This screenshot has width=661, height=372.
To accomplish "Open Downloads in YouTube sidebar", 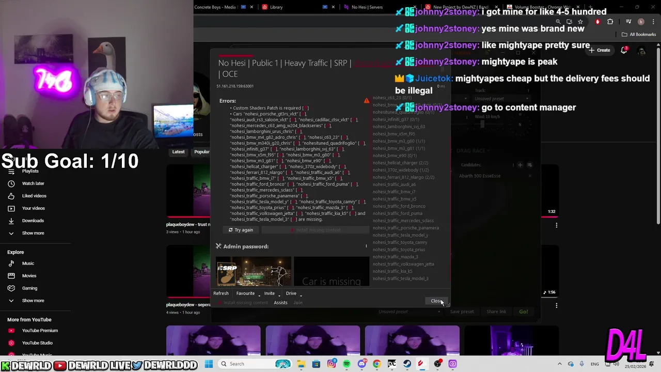I will pos(33,221).
